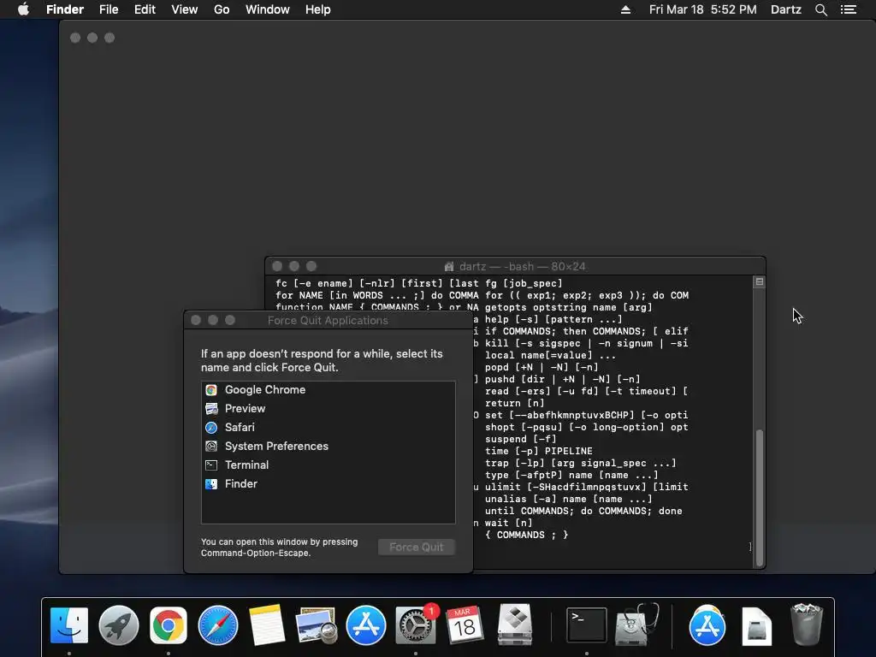Select Terminal row text in Force Quit list
The width and height of the screenshot is (876, 657).
(x=246, y=465)
